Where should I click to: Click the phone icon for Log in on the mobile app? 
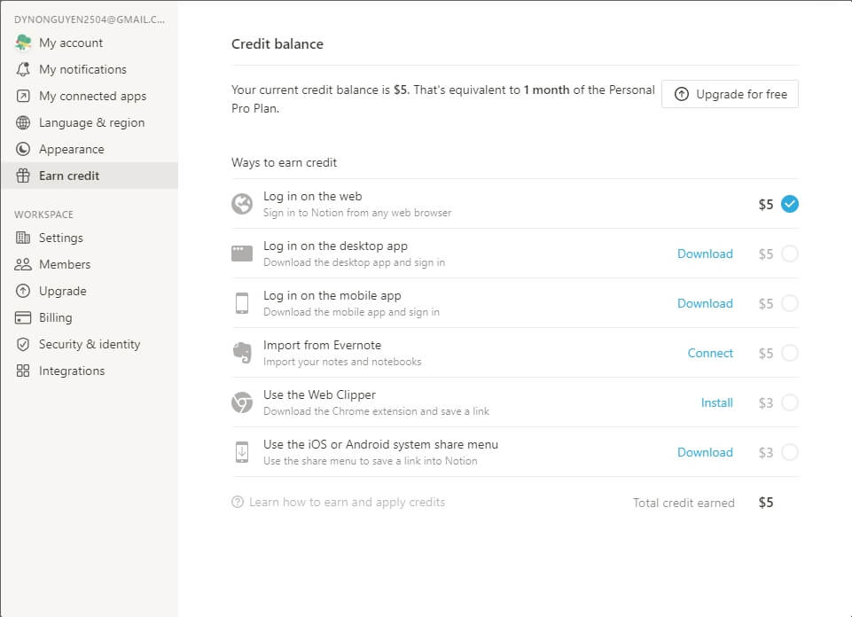tap(242, 303)
